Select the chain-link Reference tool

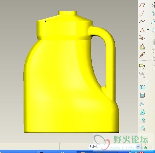pyautogui.click(x=142, y=55)
